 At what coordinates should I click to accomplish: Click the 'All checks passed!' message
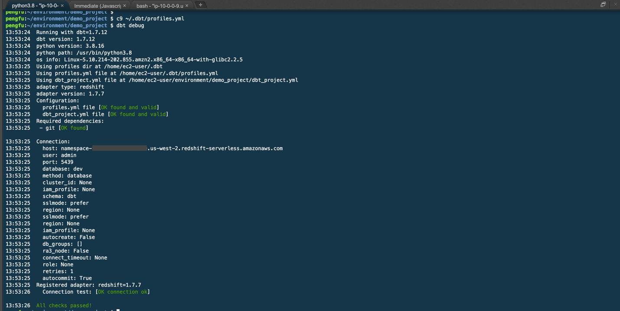64,306
